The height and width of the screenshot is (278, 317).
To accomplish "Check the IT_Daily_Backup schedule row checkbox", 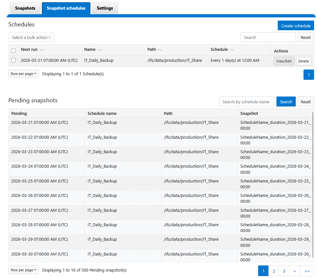I will coord(14,60).
